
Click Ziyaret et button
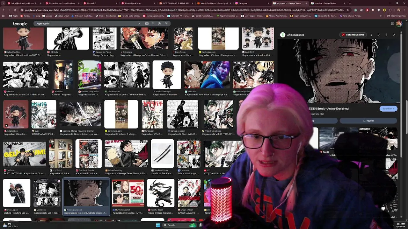[388, 108]
